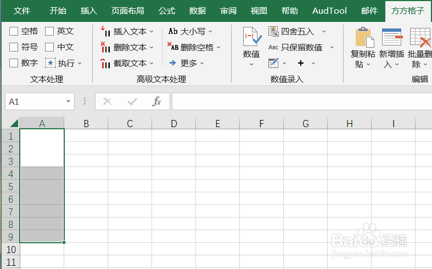Click the cancel X in the formula bar
This screenshot has width=432, height=269.
click(x=107, y=101)
